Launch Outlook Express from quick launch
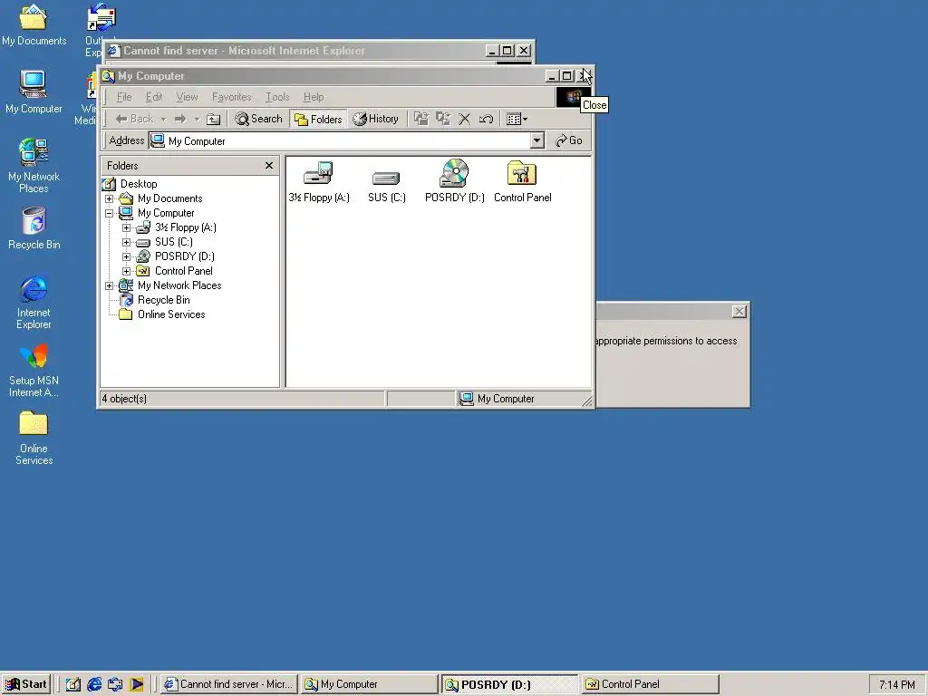The image size is (928, 696). [x=115, y=684]
